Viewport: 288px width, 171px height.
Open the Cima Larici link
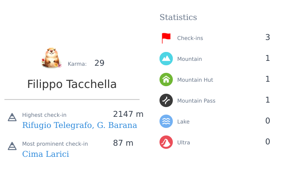pos(46,154)
